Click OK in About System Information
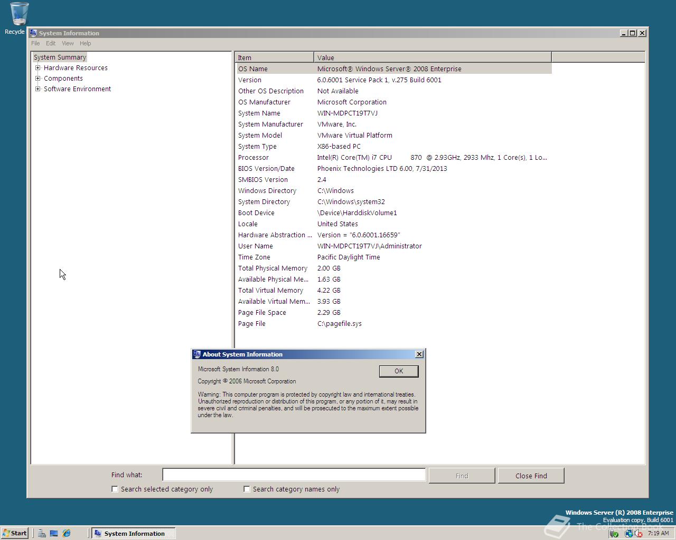676x540 pixels. (399, 371)
